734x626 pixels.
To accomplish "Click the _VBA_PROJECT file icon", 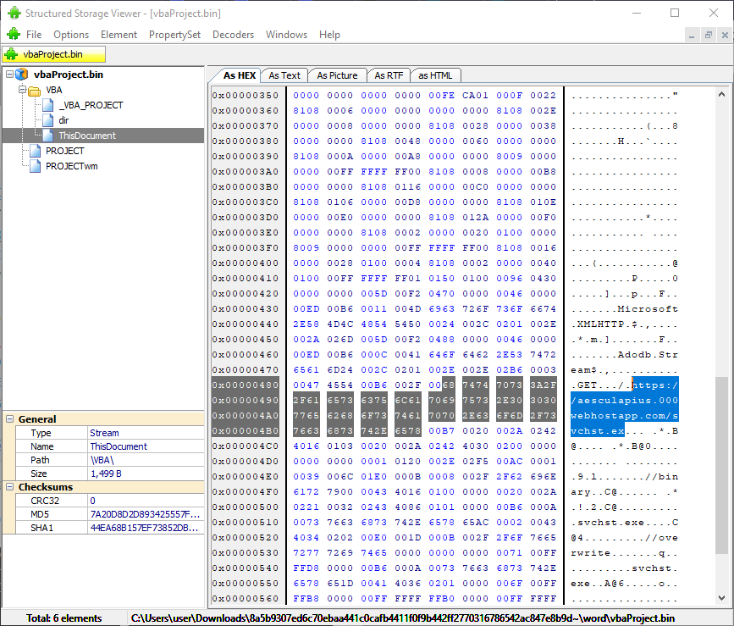I will [x=48, y=105].
